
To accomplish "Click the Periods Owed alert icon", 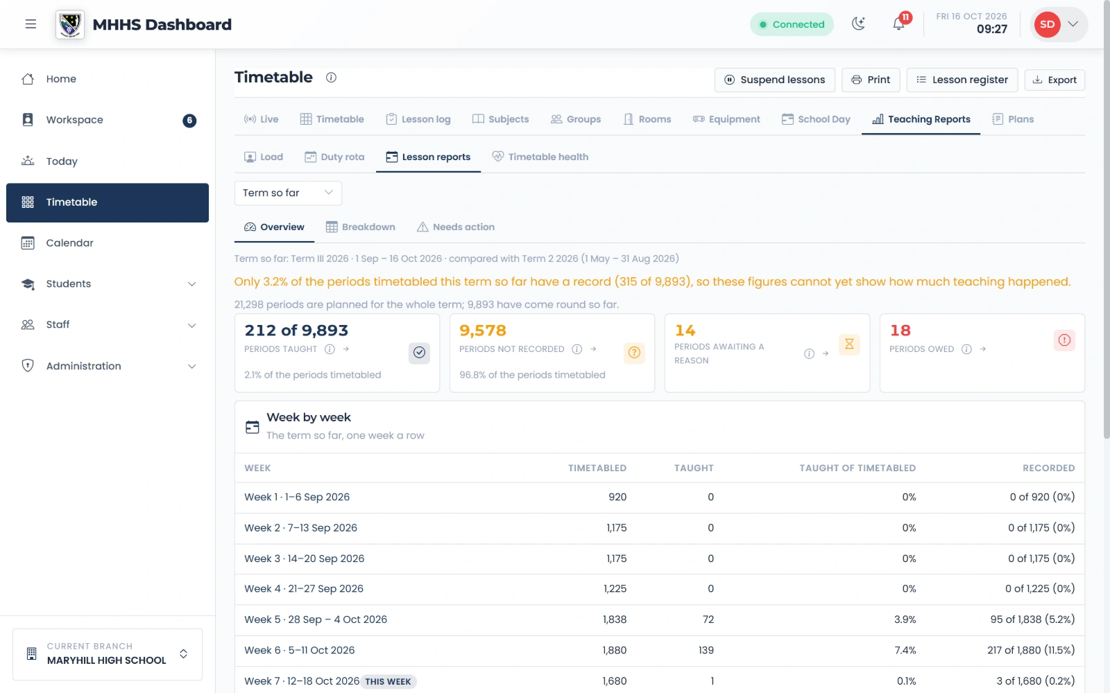I will 1064,340.
